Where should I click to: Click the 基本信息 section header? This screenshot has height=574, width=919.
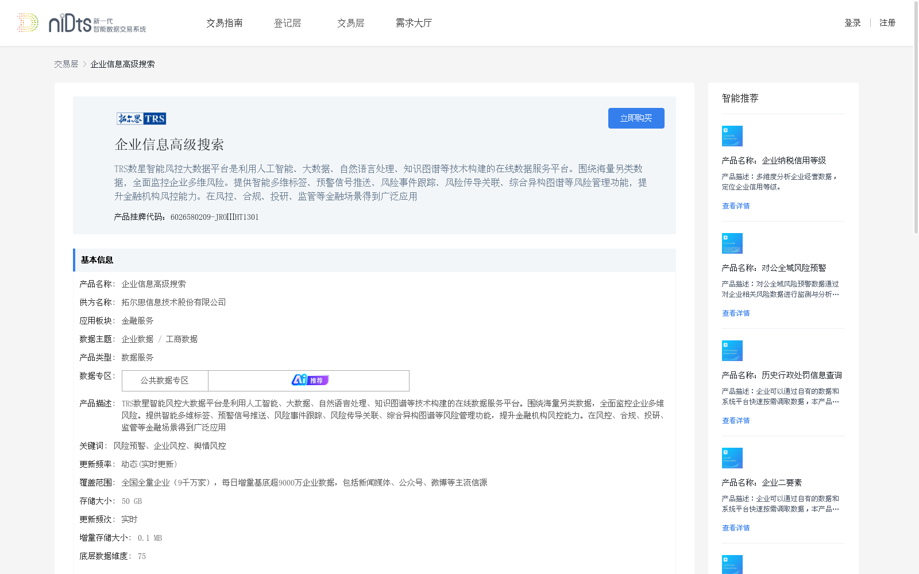[374, 260]
